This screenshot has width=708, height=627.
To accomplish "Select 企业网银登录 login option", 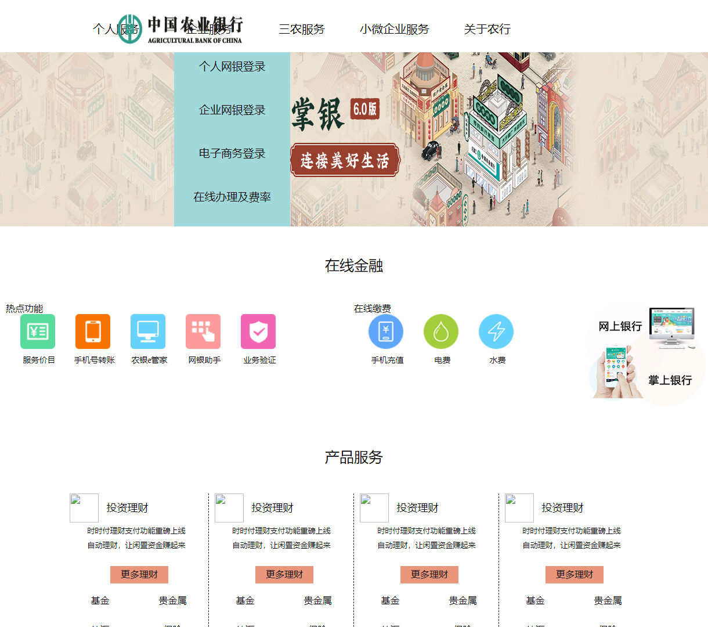I will click(232, 110).
